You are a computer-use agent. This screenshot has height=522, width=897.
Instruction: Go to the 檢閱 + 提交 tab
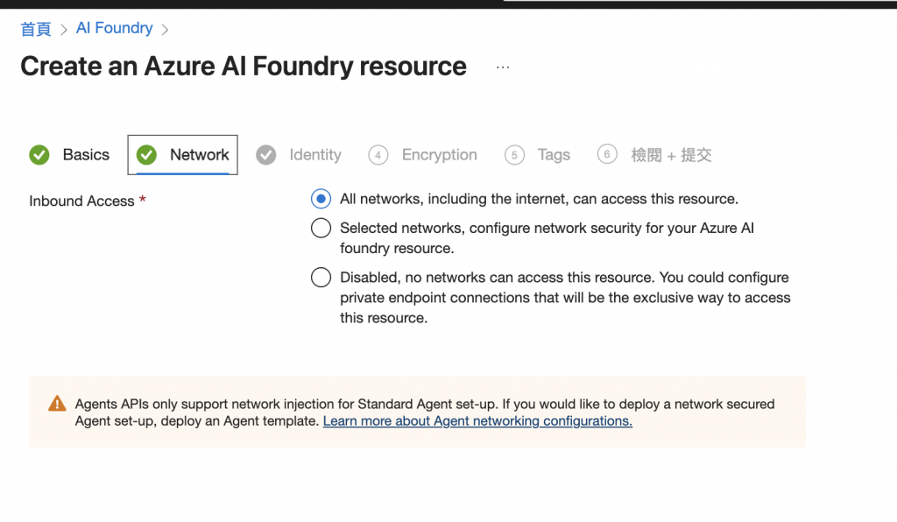click(671, 155)
